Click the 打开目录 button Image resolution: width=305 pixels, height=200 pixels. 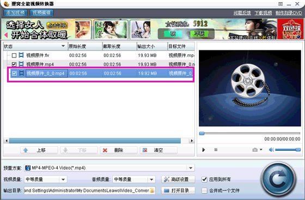point(178,190)
